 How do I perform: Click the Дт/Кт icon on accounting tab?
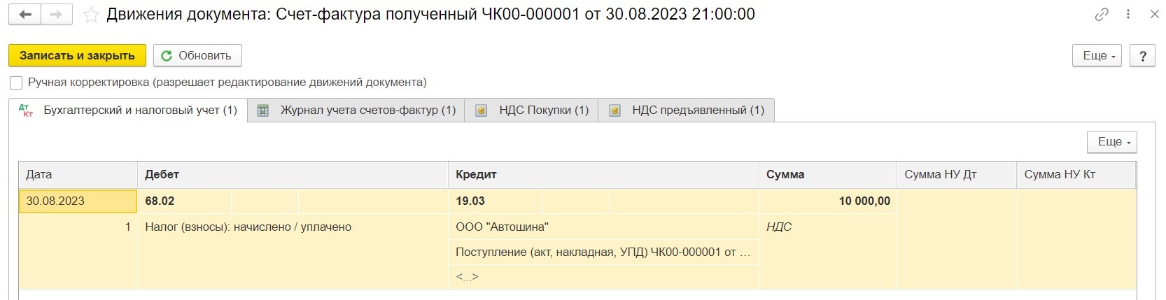[x=26, y=110]
